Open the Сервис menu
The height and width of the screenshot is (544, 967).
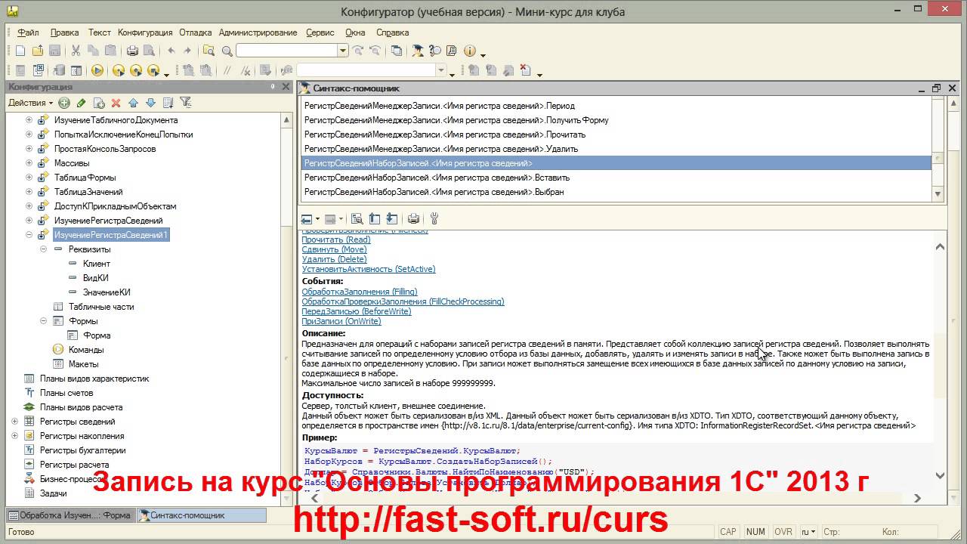[x=320, y=32]
